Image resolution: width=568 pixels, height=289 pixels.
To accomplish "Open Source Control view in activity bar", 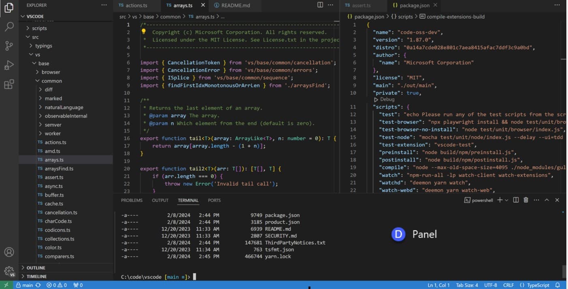I will (x=9, y=46).
